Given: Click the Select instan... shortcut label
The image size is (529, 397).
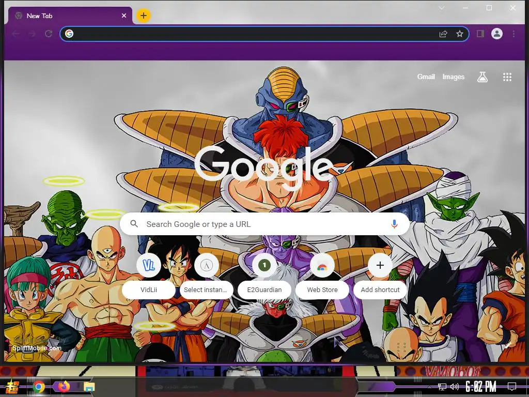Looking at the screenshot, I should point(206,289).
